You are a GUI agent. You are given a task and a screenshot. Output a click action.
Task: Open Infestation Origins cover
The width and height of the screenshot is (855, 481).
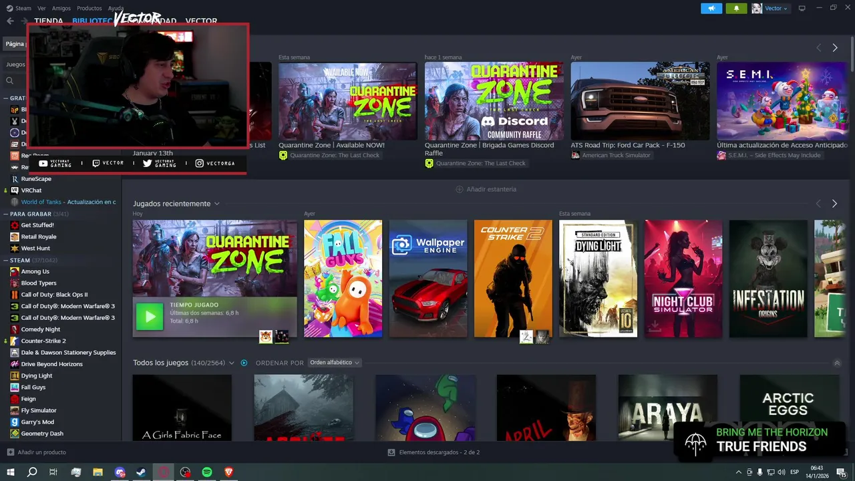(768, 279)
